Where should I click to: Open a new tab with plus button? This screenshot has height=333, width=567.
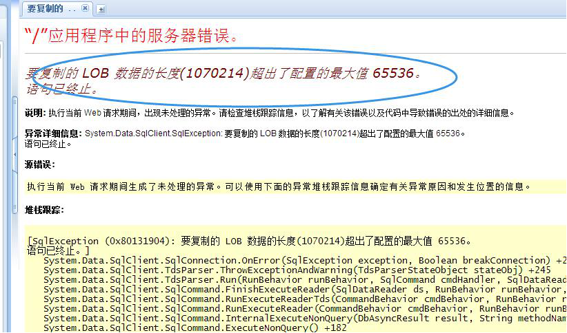(101, 10)
